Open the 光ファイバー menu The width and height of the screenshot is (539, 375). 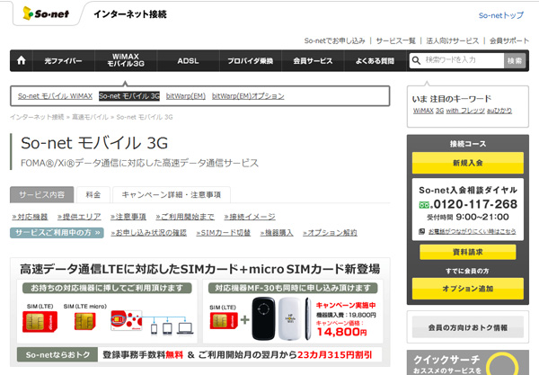63,61
